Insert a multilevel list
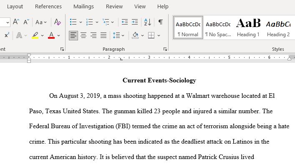295x164 pixels. [x=106, y=22]
